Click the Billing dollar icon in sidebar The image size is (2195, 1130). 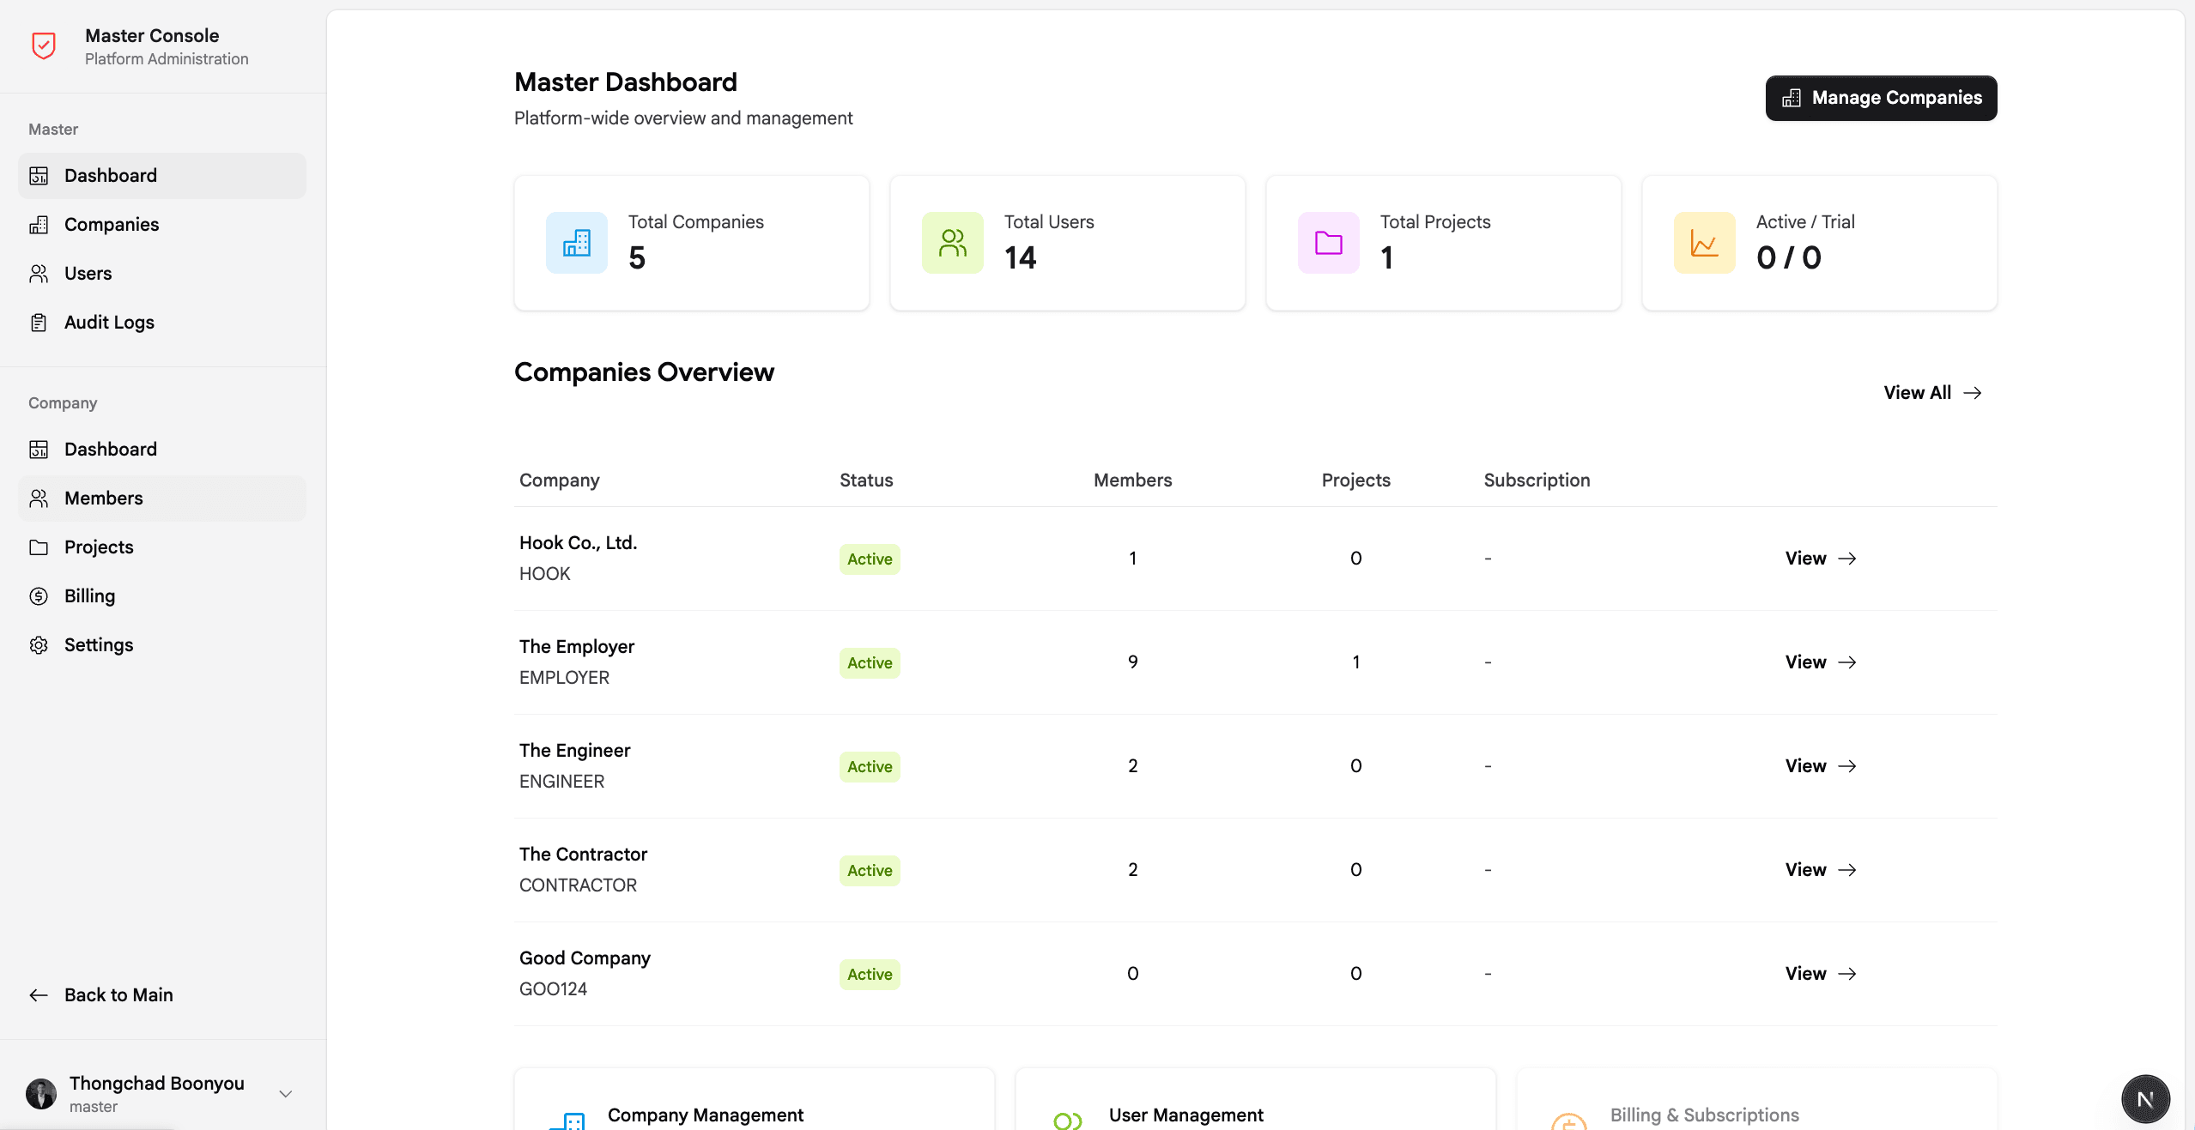click(39, 596)
